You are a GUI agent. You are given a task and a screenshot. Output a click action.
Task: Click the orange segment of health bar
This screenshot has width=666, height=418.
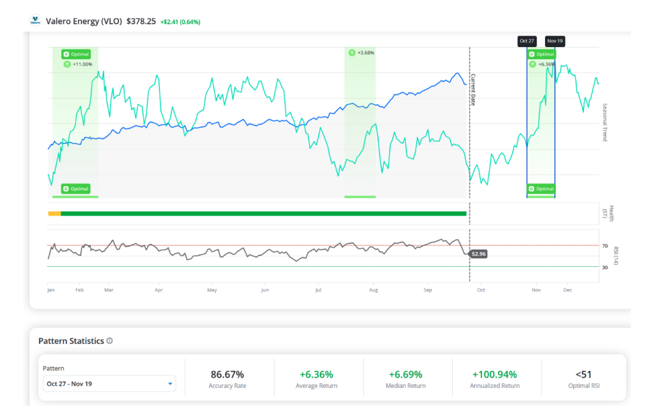(x=55, y=214)
